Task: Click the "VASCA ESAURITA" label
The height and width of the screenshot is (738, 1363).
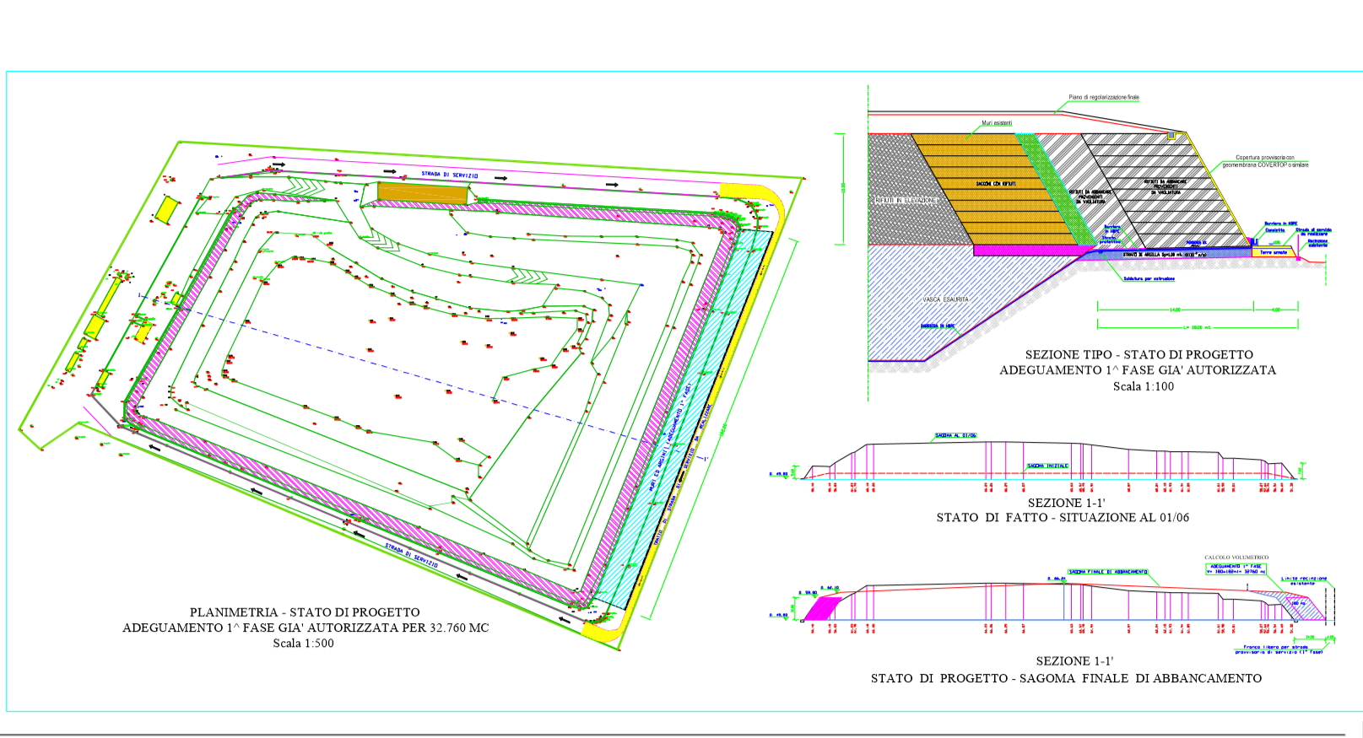Action: 945,299
